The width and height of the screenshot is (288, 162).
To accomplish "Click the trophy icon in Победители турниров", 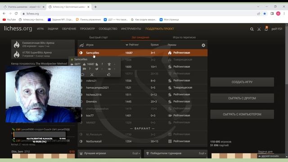I will [x=147, y=153].
